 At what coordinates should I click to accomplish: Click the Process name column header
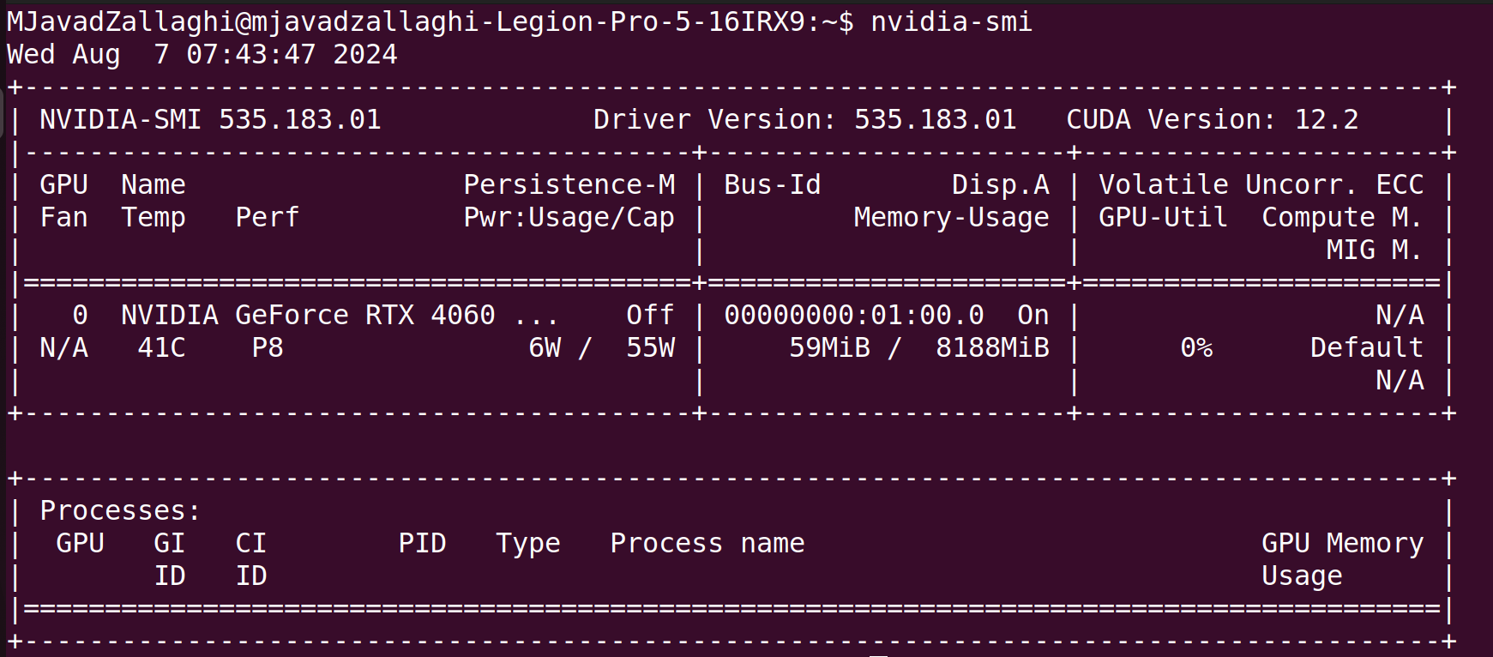[x=707, y=543]
